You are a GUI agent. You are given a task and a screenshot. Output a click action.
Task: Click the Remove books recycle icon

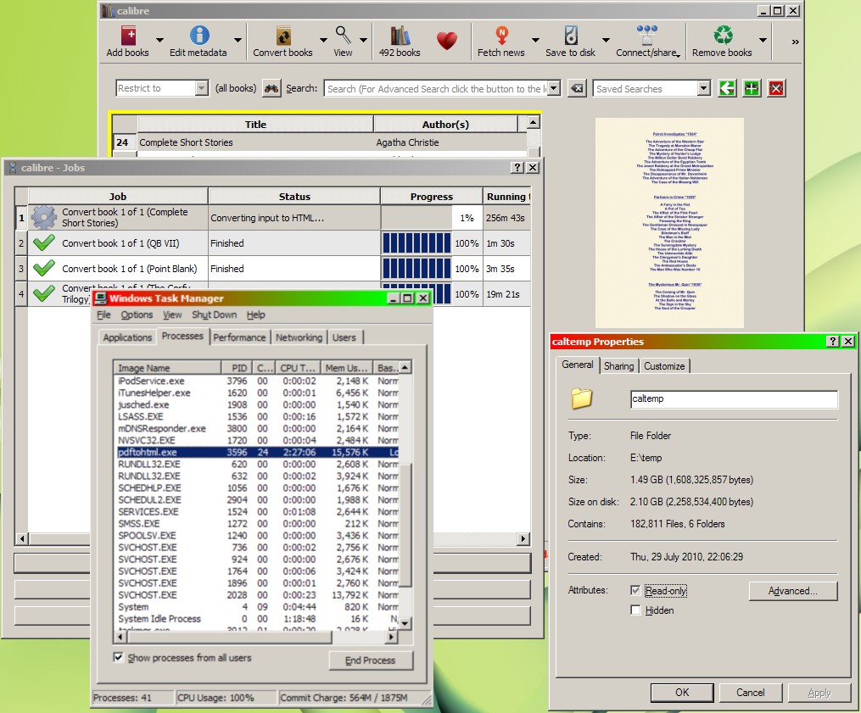tap(722, 36)
